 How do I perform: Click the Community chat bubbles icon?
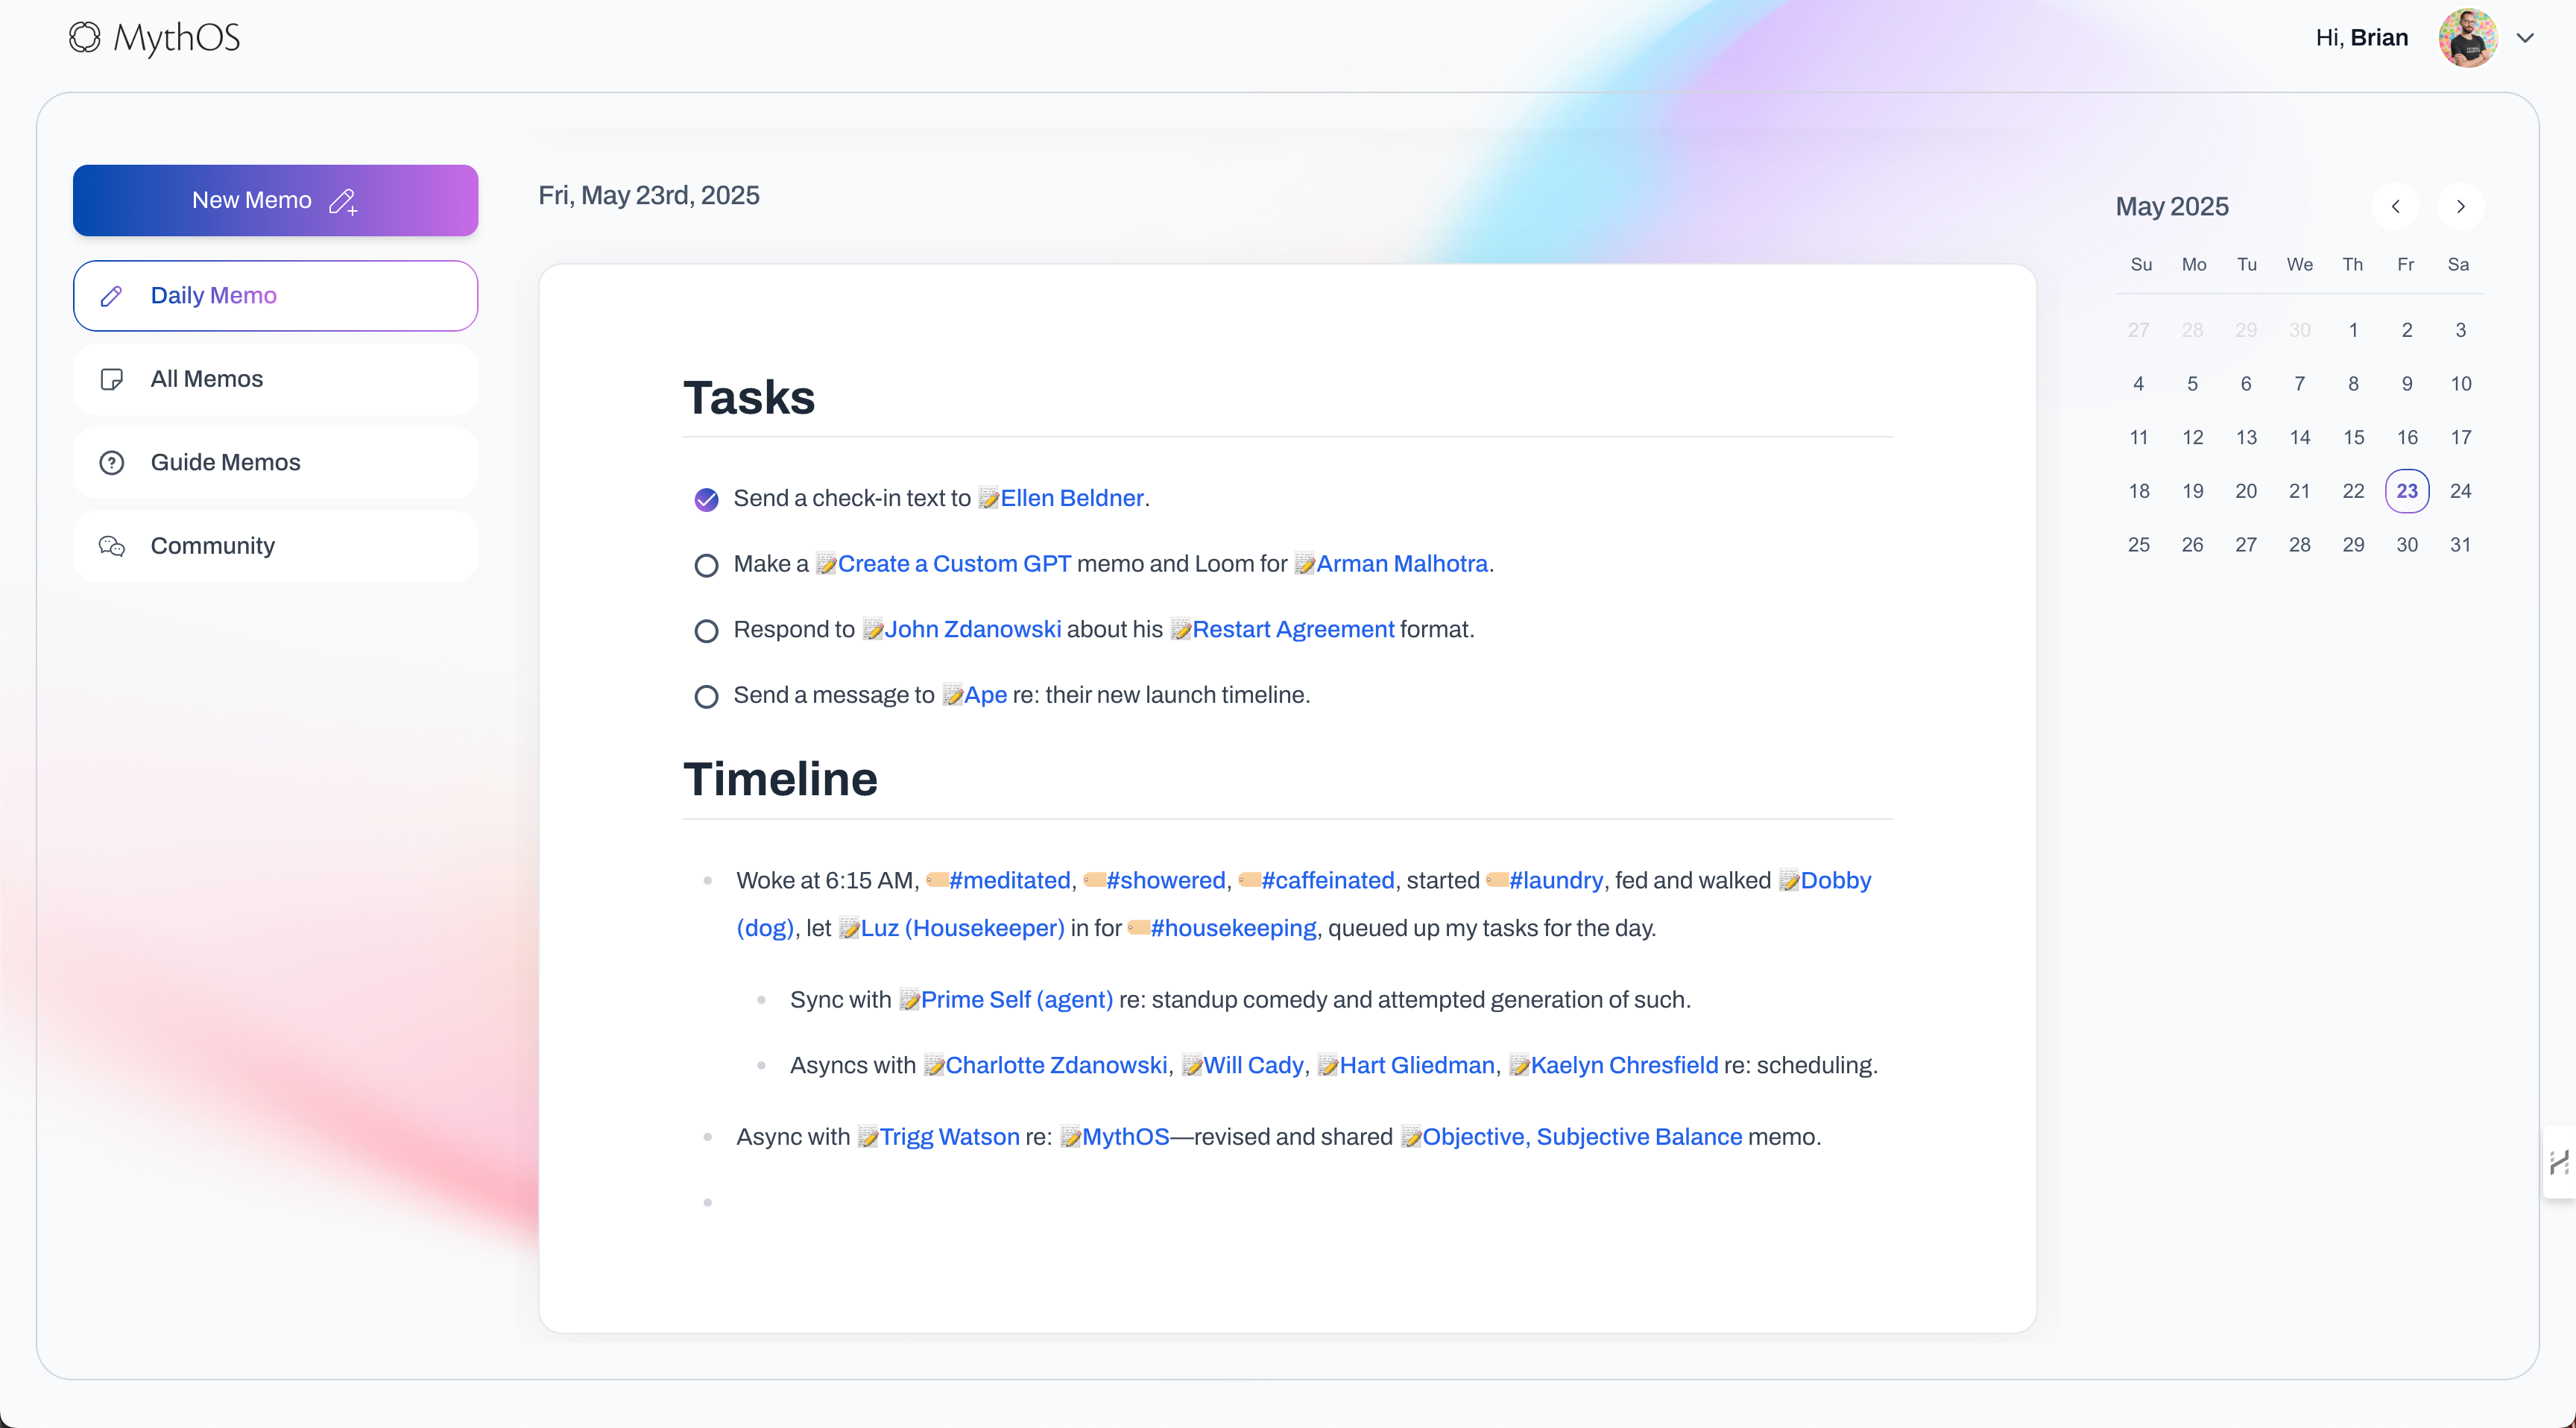point(112,546)
